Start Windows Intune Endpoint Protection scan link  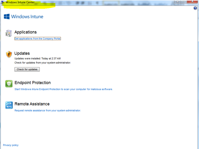(x=63, y=89)
